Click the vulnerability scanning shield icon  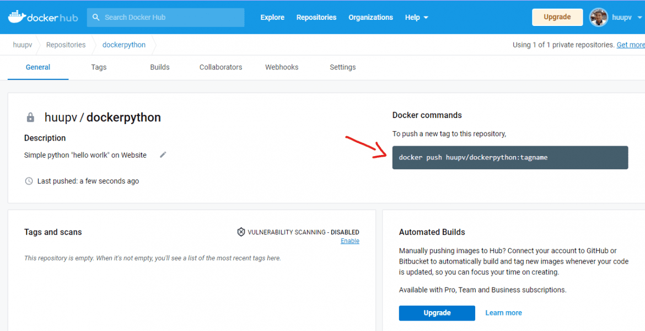[240, 232]
